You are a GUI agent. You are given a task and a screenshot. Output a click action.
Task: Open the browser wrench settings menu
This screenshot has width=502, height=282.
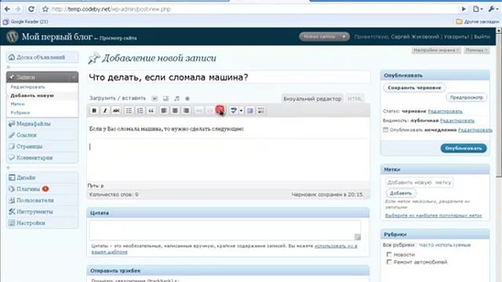point(493,9)
